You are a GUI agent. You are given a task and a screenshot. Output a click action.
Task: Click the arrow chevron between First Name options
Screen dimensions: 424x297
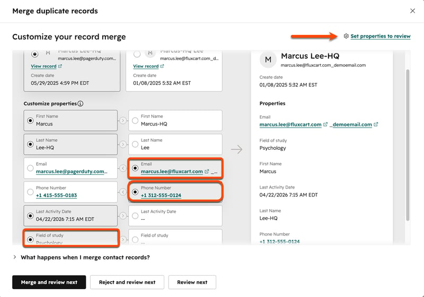click(123, 120)
